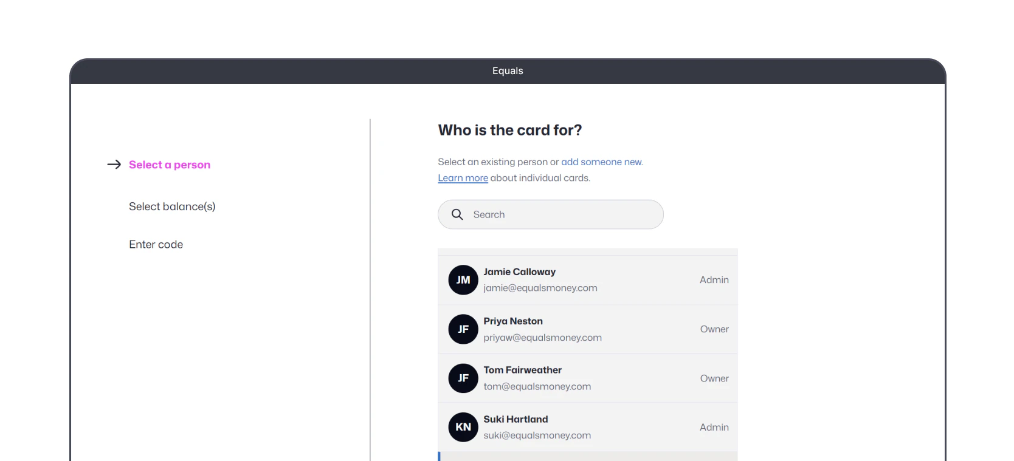Click the JF avatar beside Priya Neston
The width and height of the screenshot is (1014, 461).
pos(463,329)
